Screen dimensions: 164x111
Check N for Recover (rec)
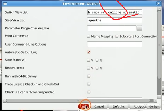click(x=97, y=68)
